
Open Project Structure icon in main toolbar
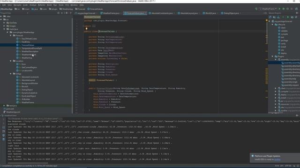click(x=296, y=9)
